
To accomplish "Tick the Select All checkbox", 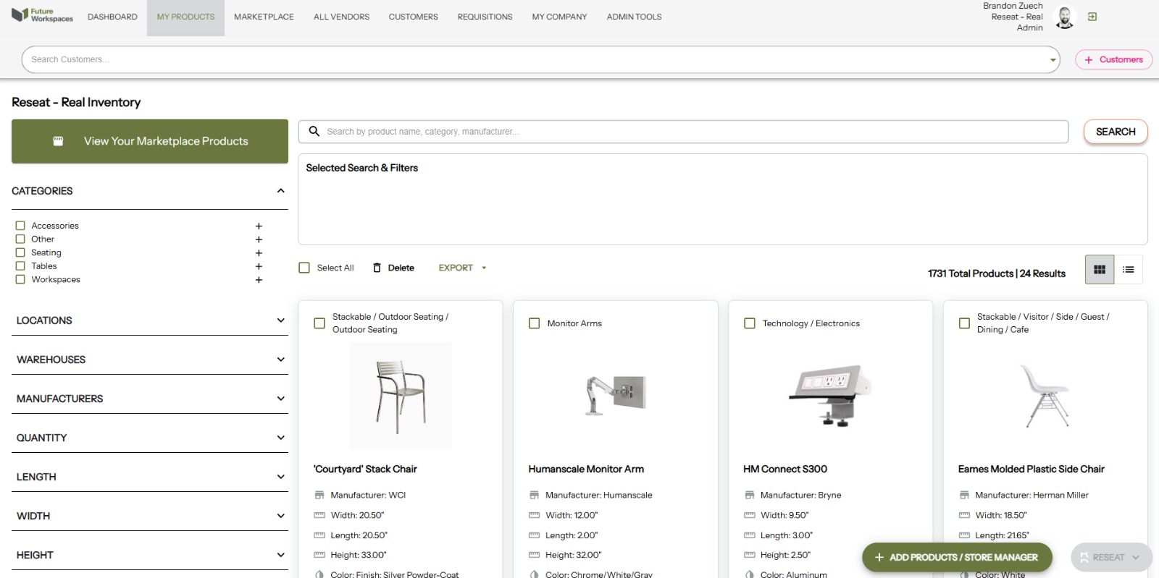I will pyautogui.click(x=304, y=268).
